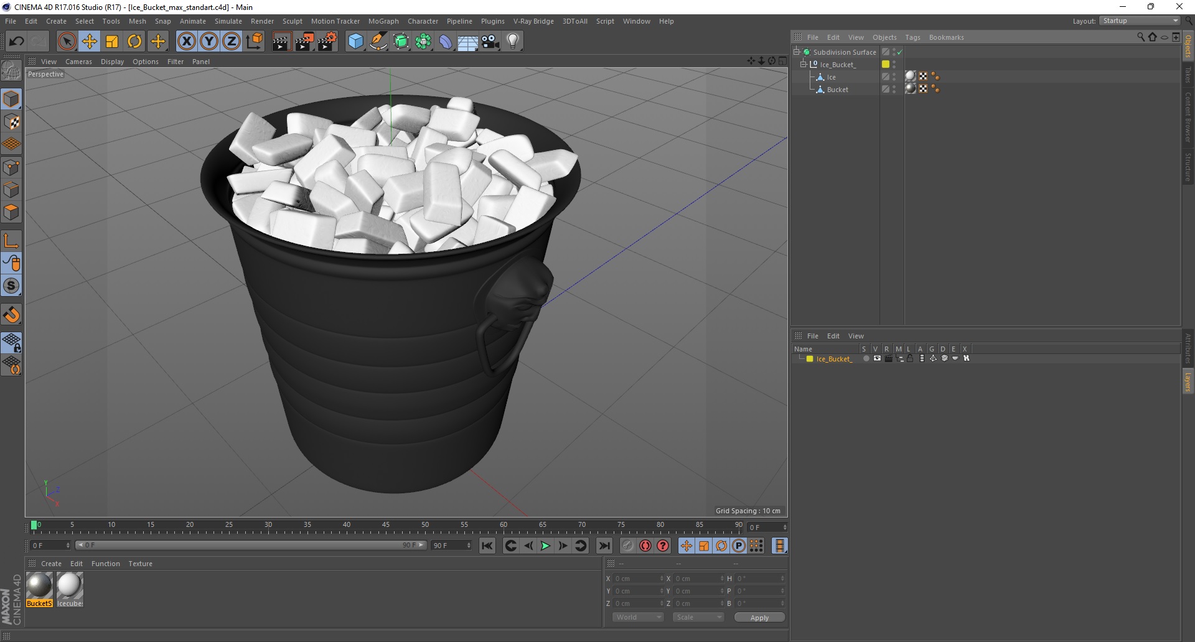Toggle Ice_Bucket_ layer lock

(x=910, y=359)
